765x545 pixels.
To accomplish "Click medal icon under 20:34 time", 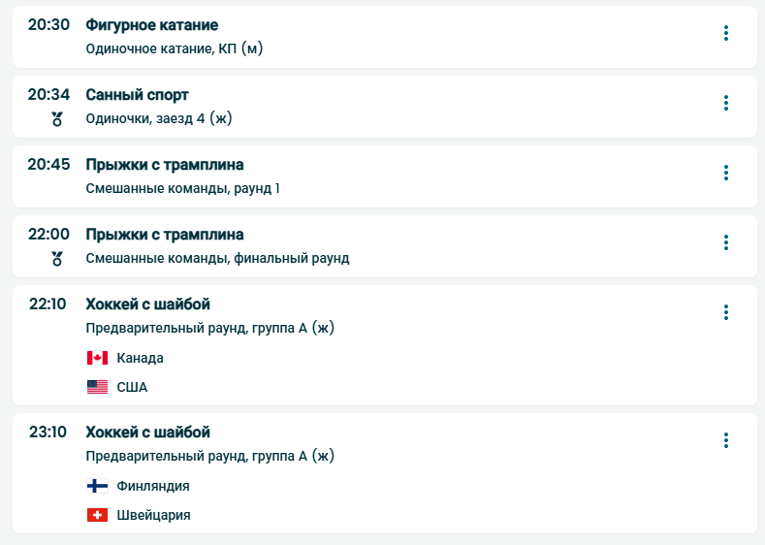I will tap(57, 119).
